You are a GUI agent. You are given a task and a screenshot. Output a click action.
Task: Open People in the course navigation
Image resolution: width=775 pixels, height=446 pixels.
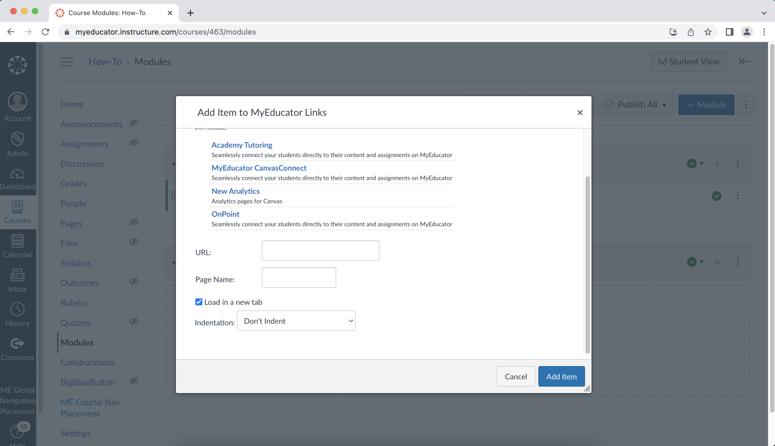pyautogui.click(x=73, y=204)
